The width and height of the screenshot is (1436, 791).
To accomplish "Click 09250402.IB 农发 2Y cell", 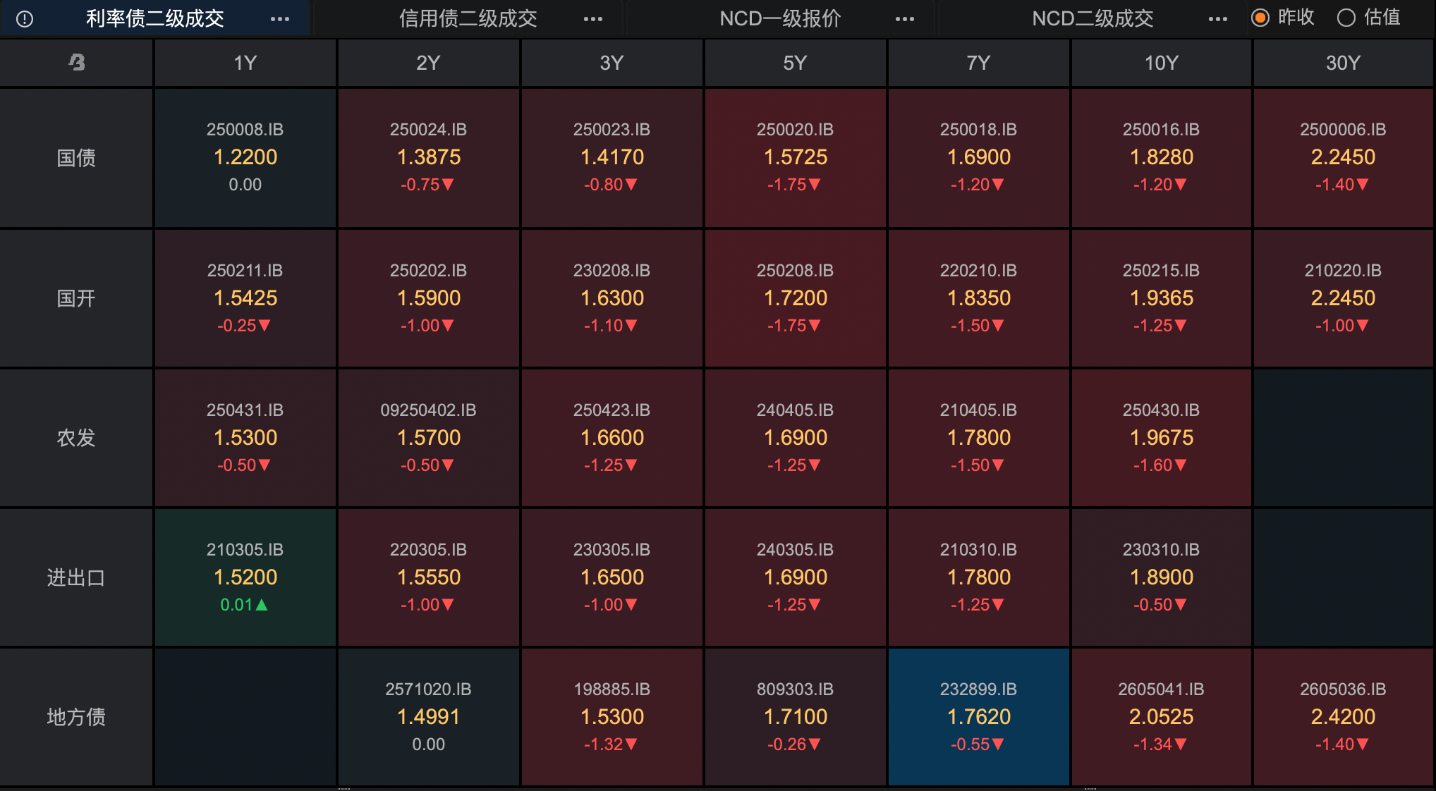I will pos(428,438).
